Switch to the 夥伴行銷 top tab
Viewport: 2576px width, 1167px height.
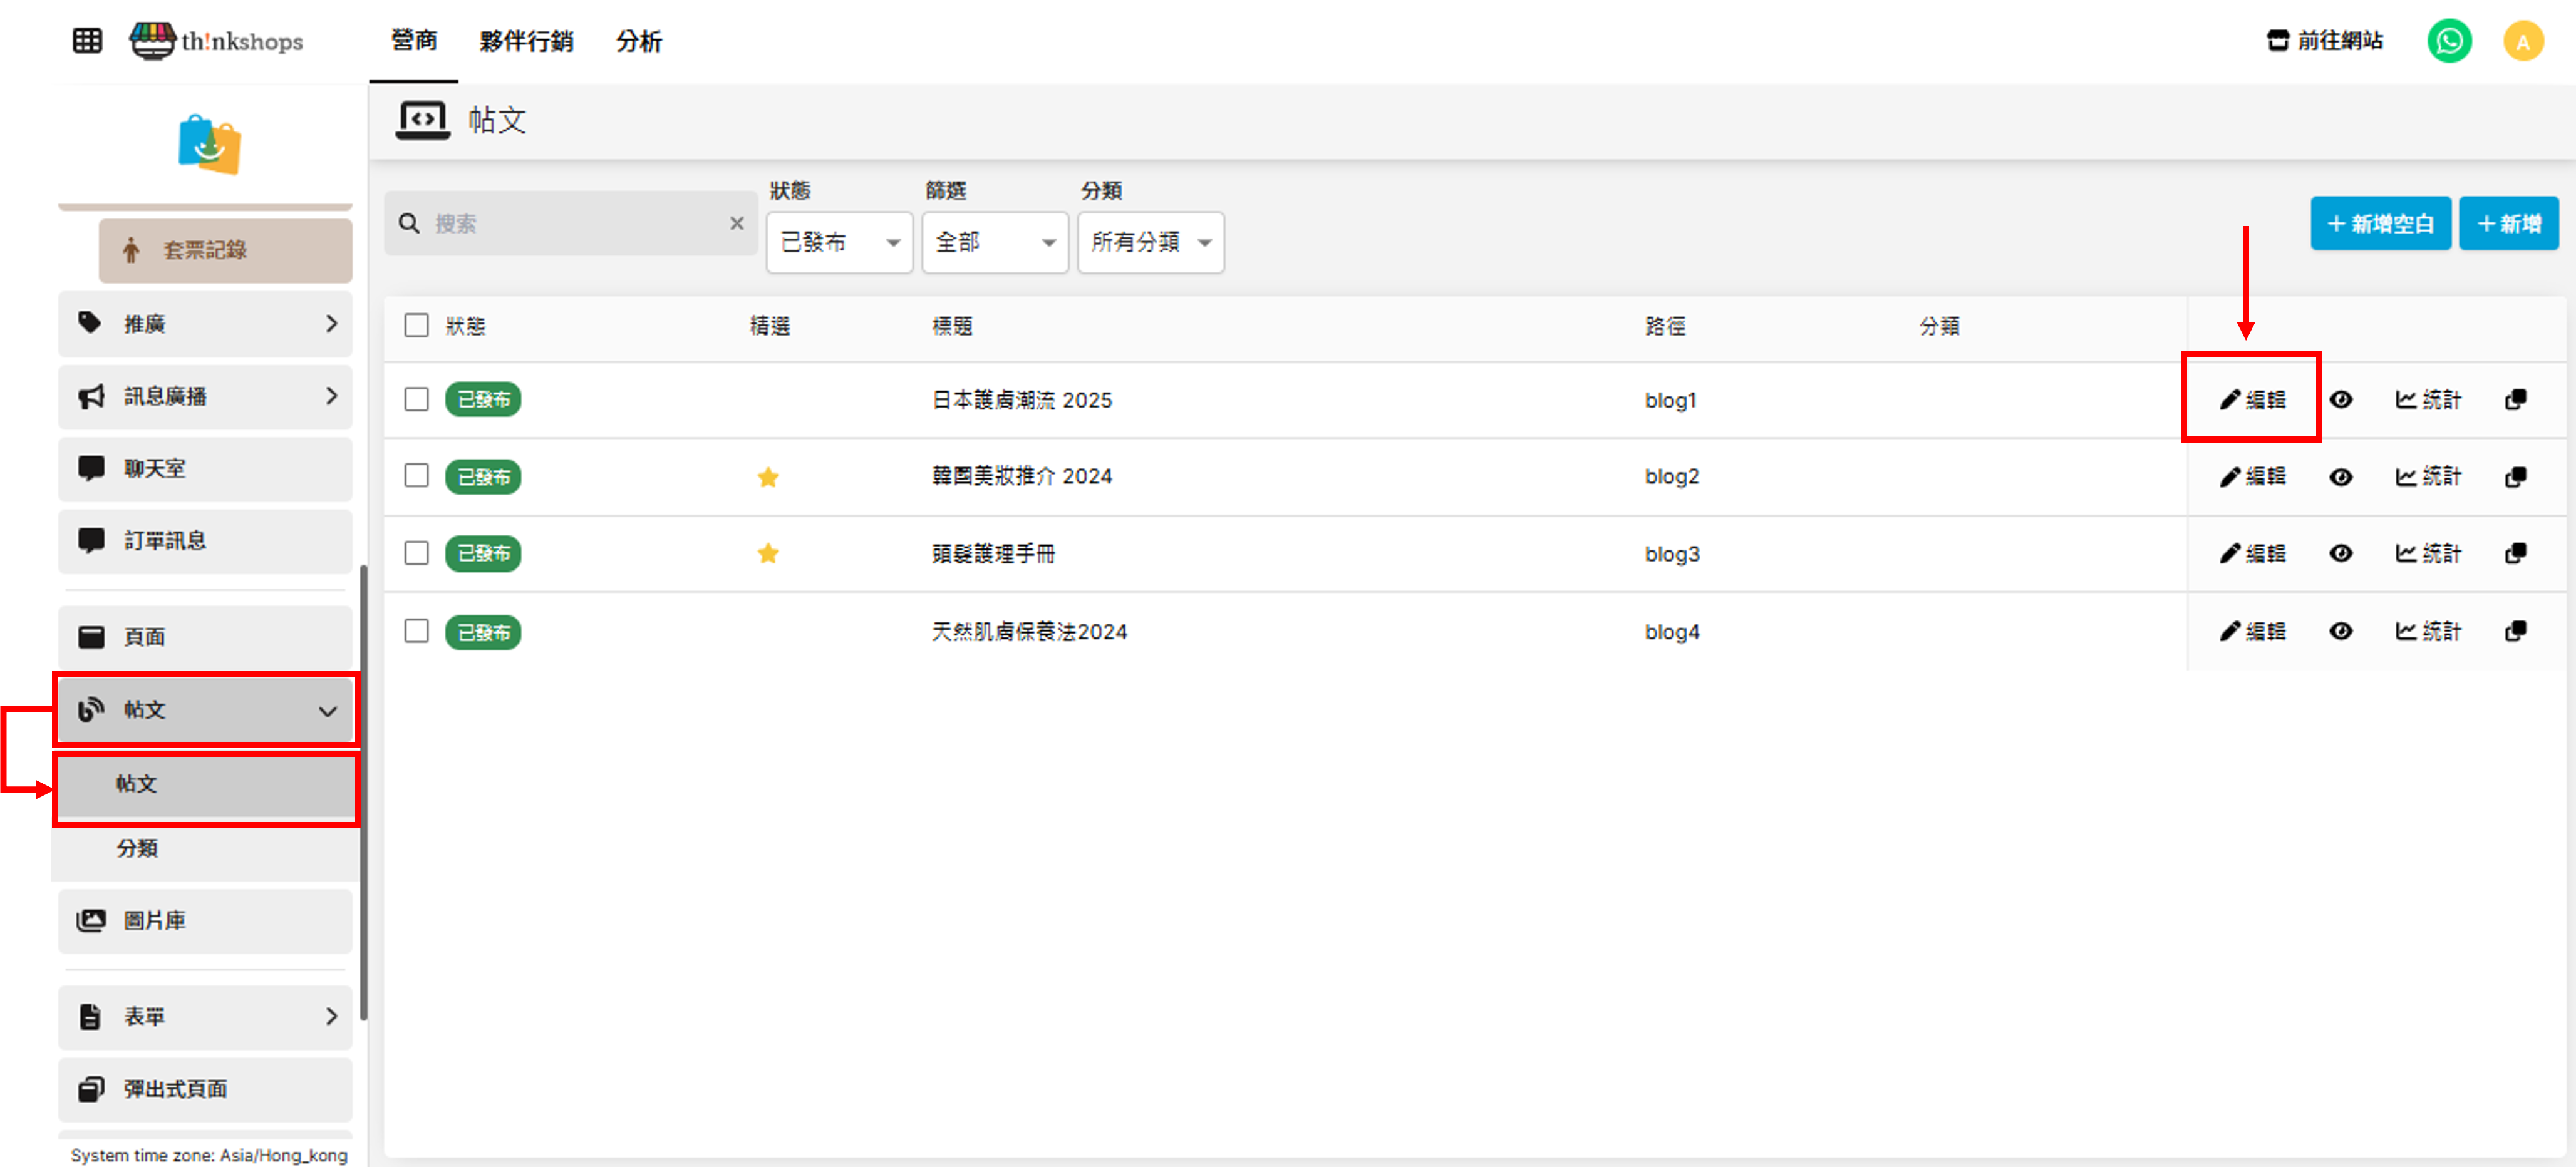coord(526,41)
